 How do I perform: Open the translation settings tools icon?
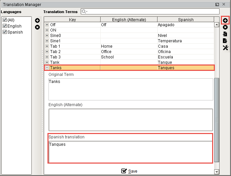pos(225,48)
